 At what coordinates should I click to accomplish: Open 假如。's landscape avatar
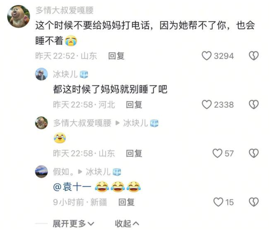[41, 171]
